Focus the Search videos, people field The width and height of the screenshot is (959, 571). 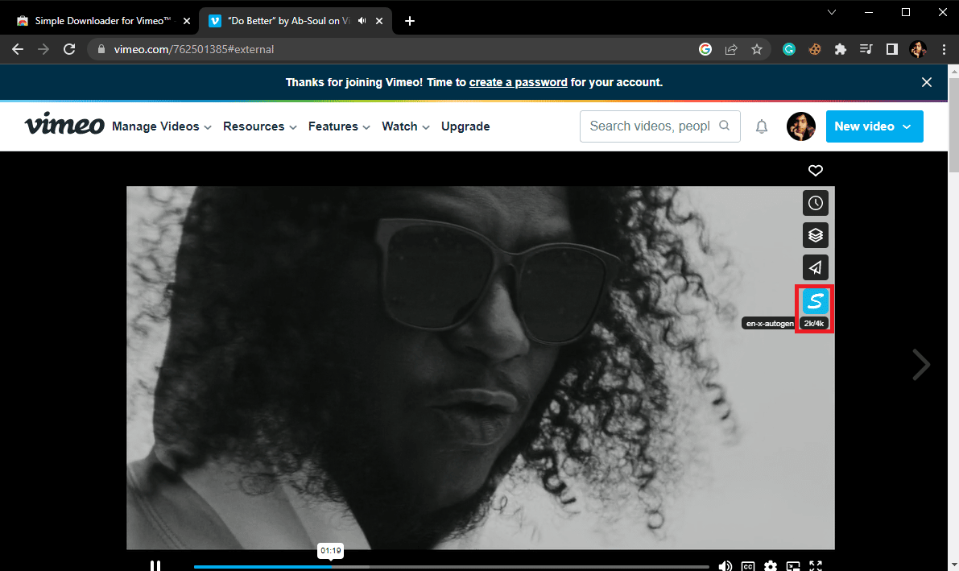660,126
